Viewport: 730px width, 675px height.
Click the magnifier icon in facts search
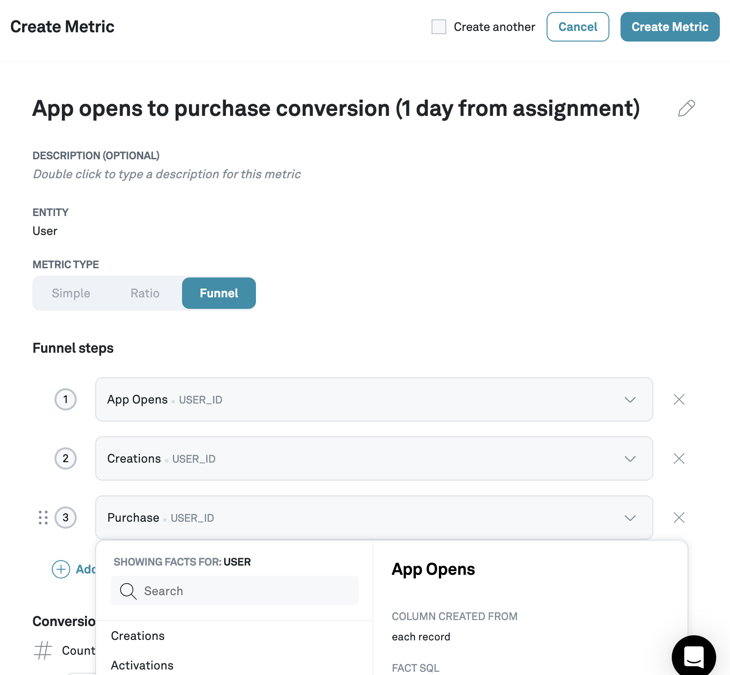click(x=128, y=591)
